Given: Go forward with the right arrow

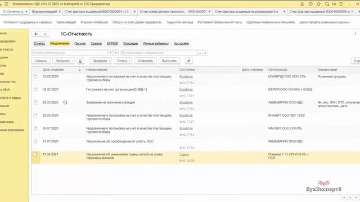Looking at the screenshot, I should 45,34.
